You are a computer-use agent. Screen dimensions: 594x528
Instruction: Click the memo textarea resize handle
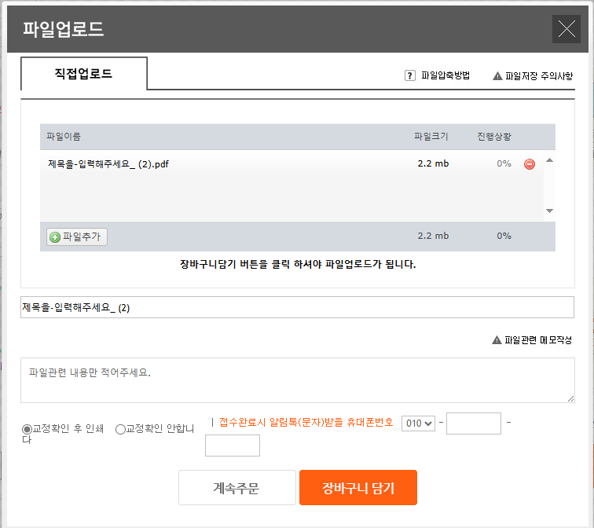(570, 398)
